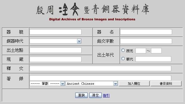The height and width of the screenshot is (104, 185).
Task: Click the 出土地點 input field
Action: pos(56,50)
